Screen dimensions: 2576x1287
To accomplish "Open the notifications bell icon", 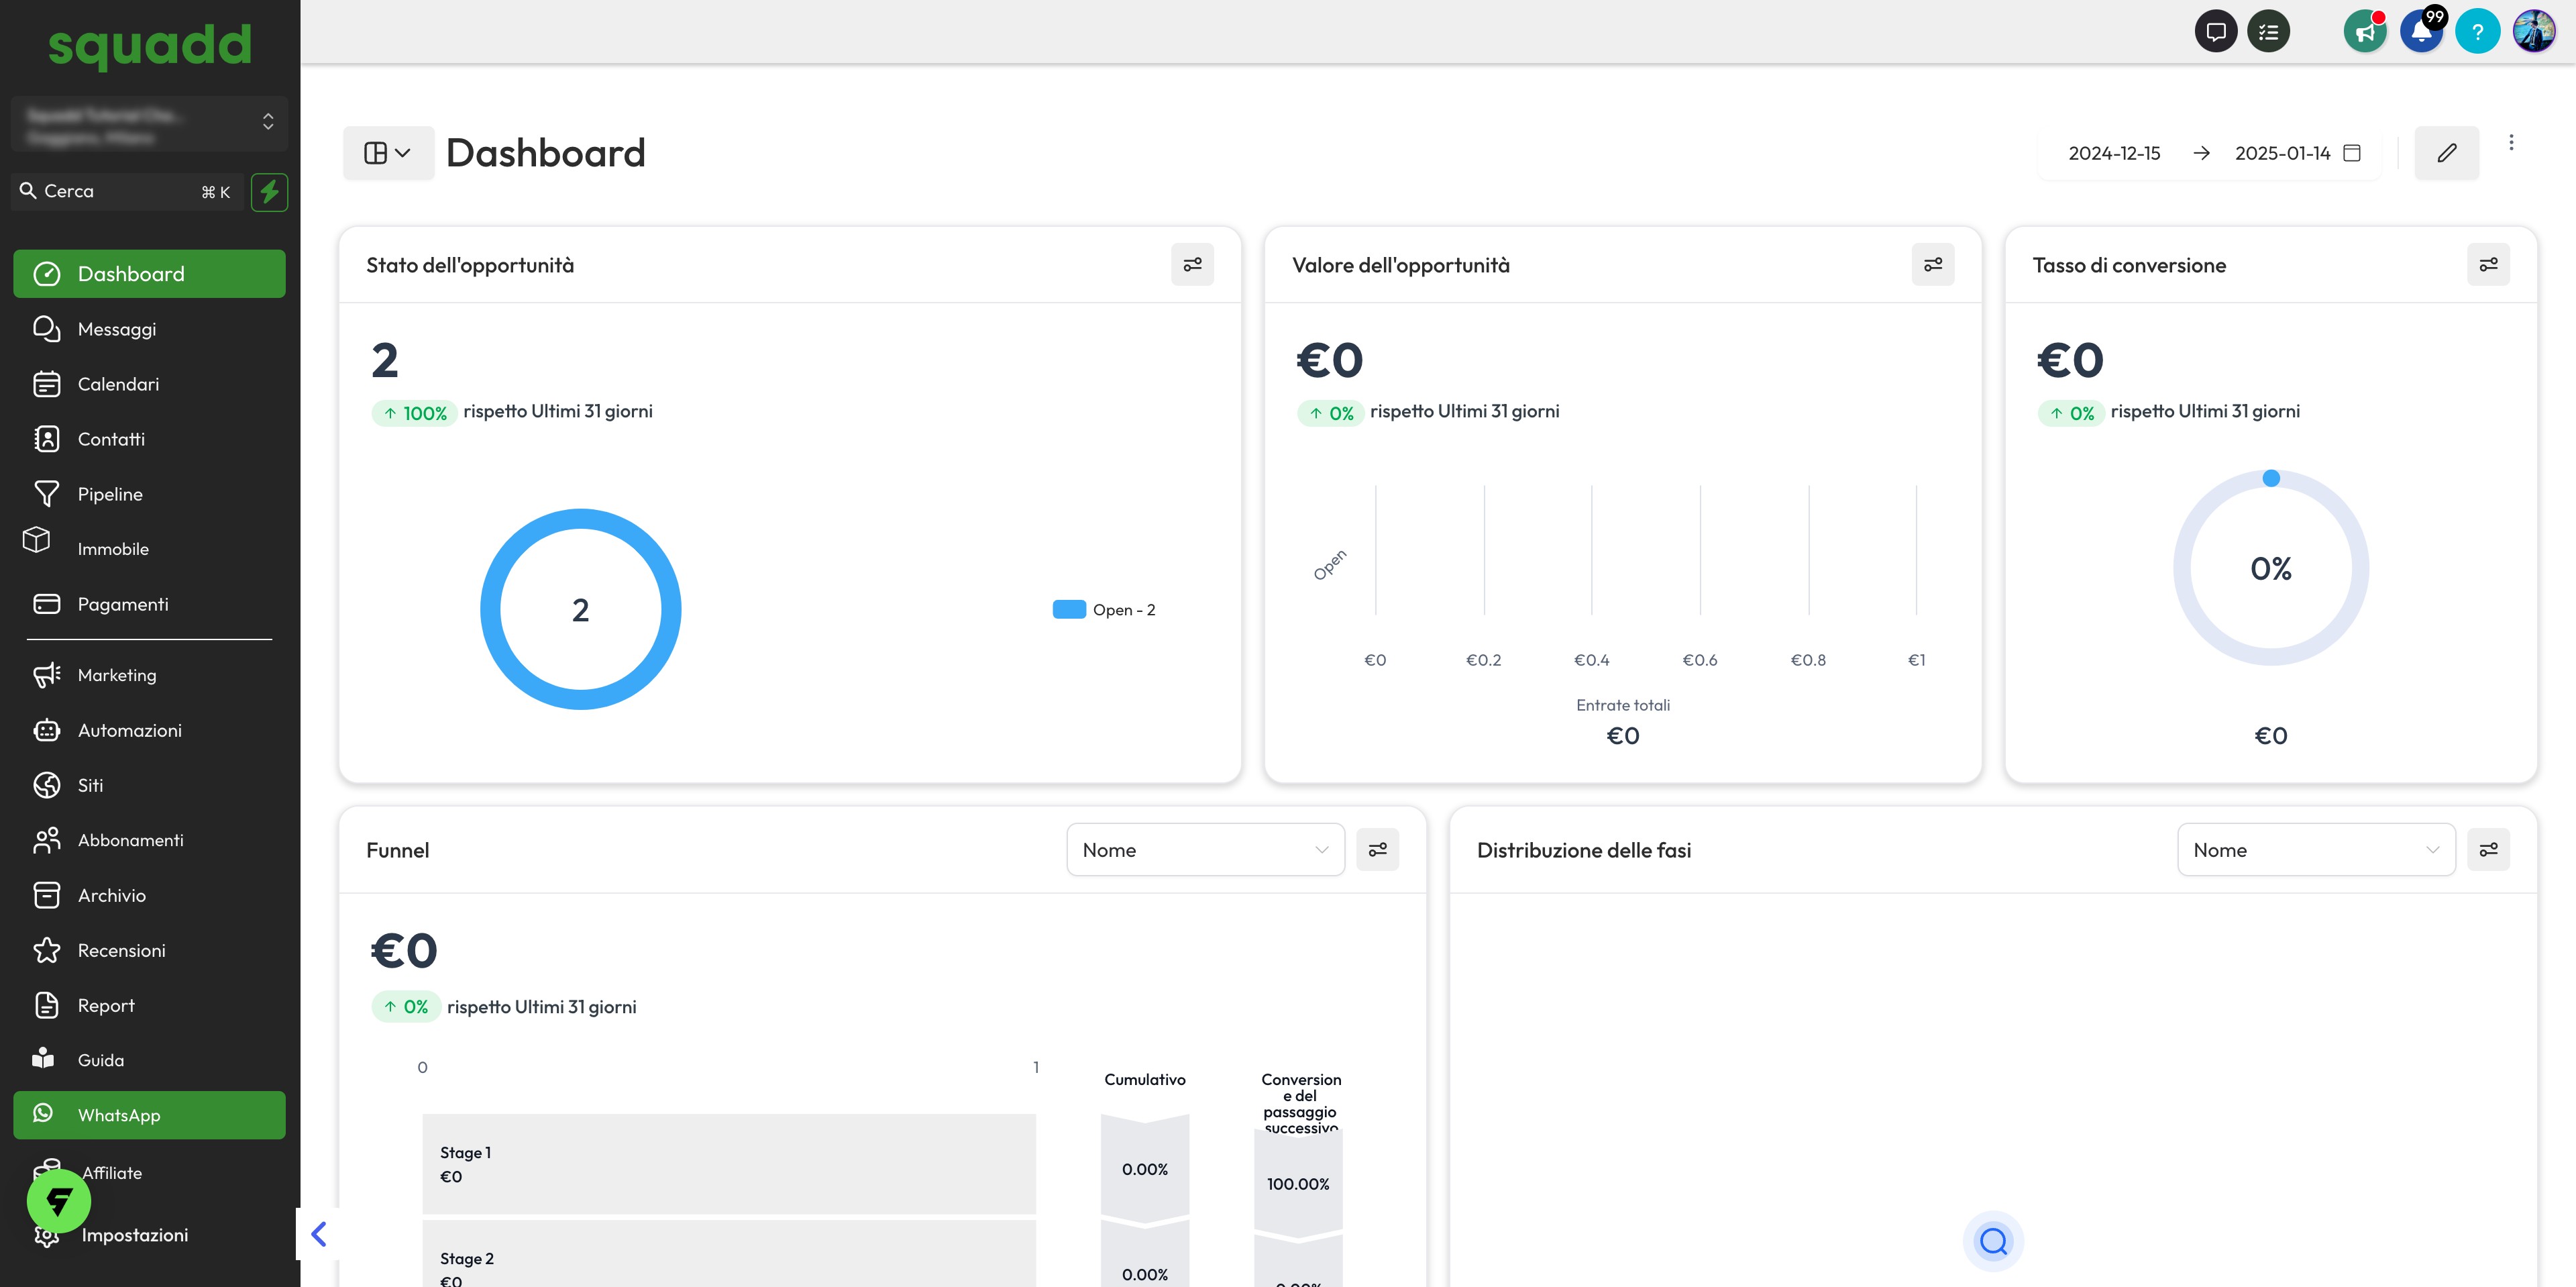I will pyautogui.click(x=2421, y=32).
